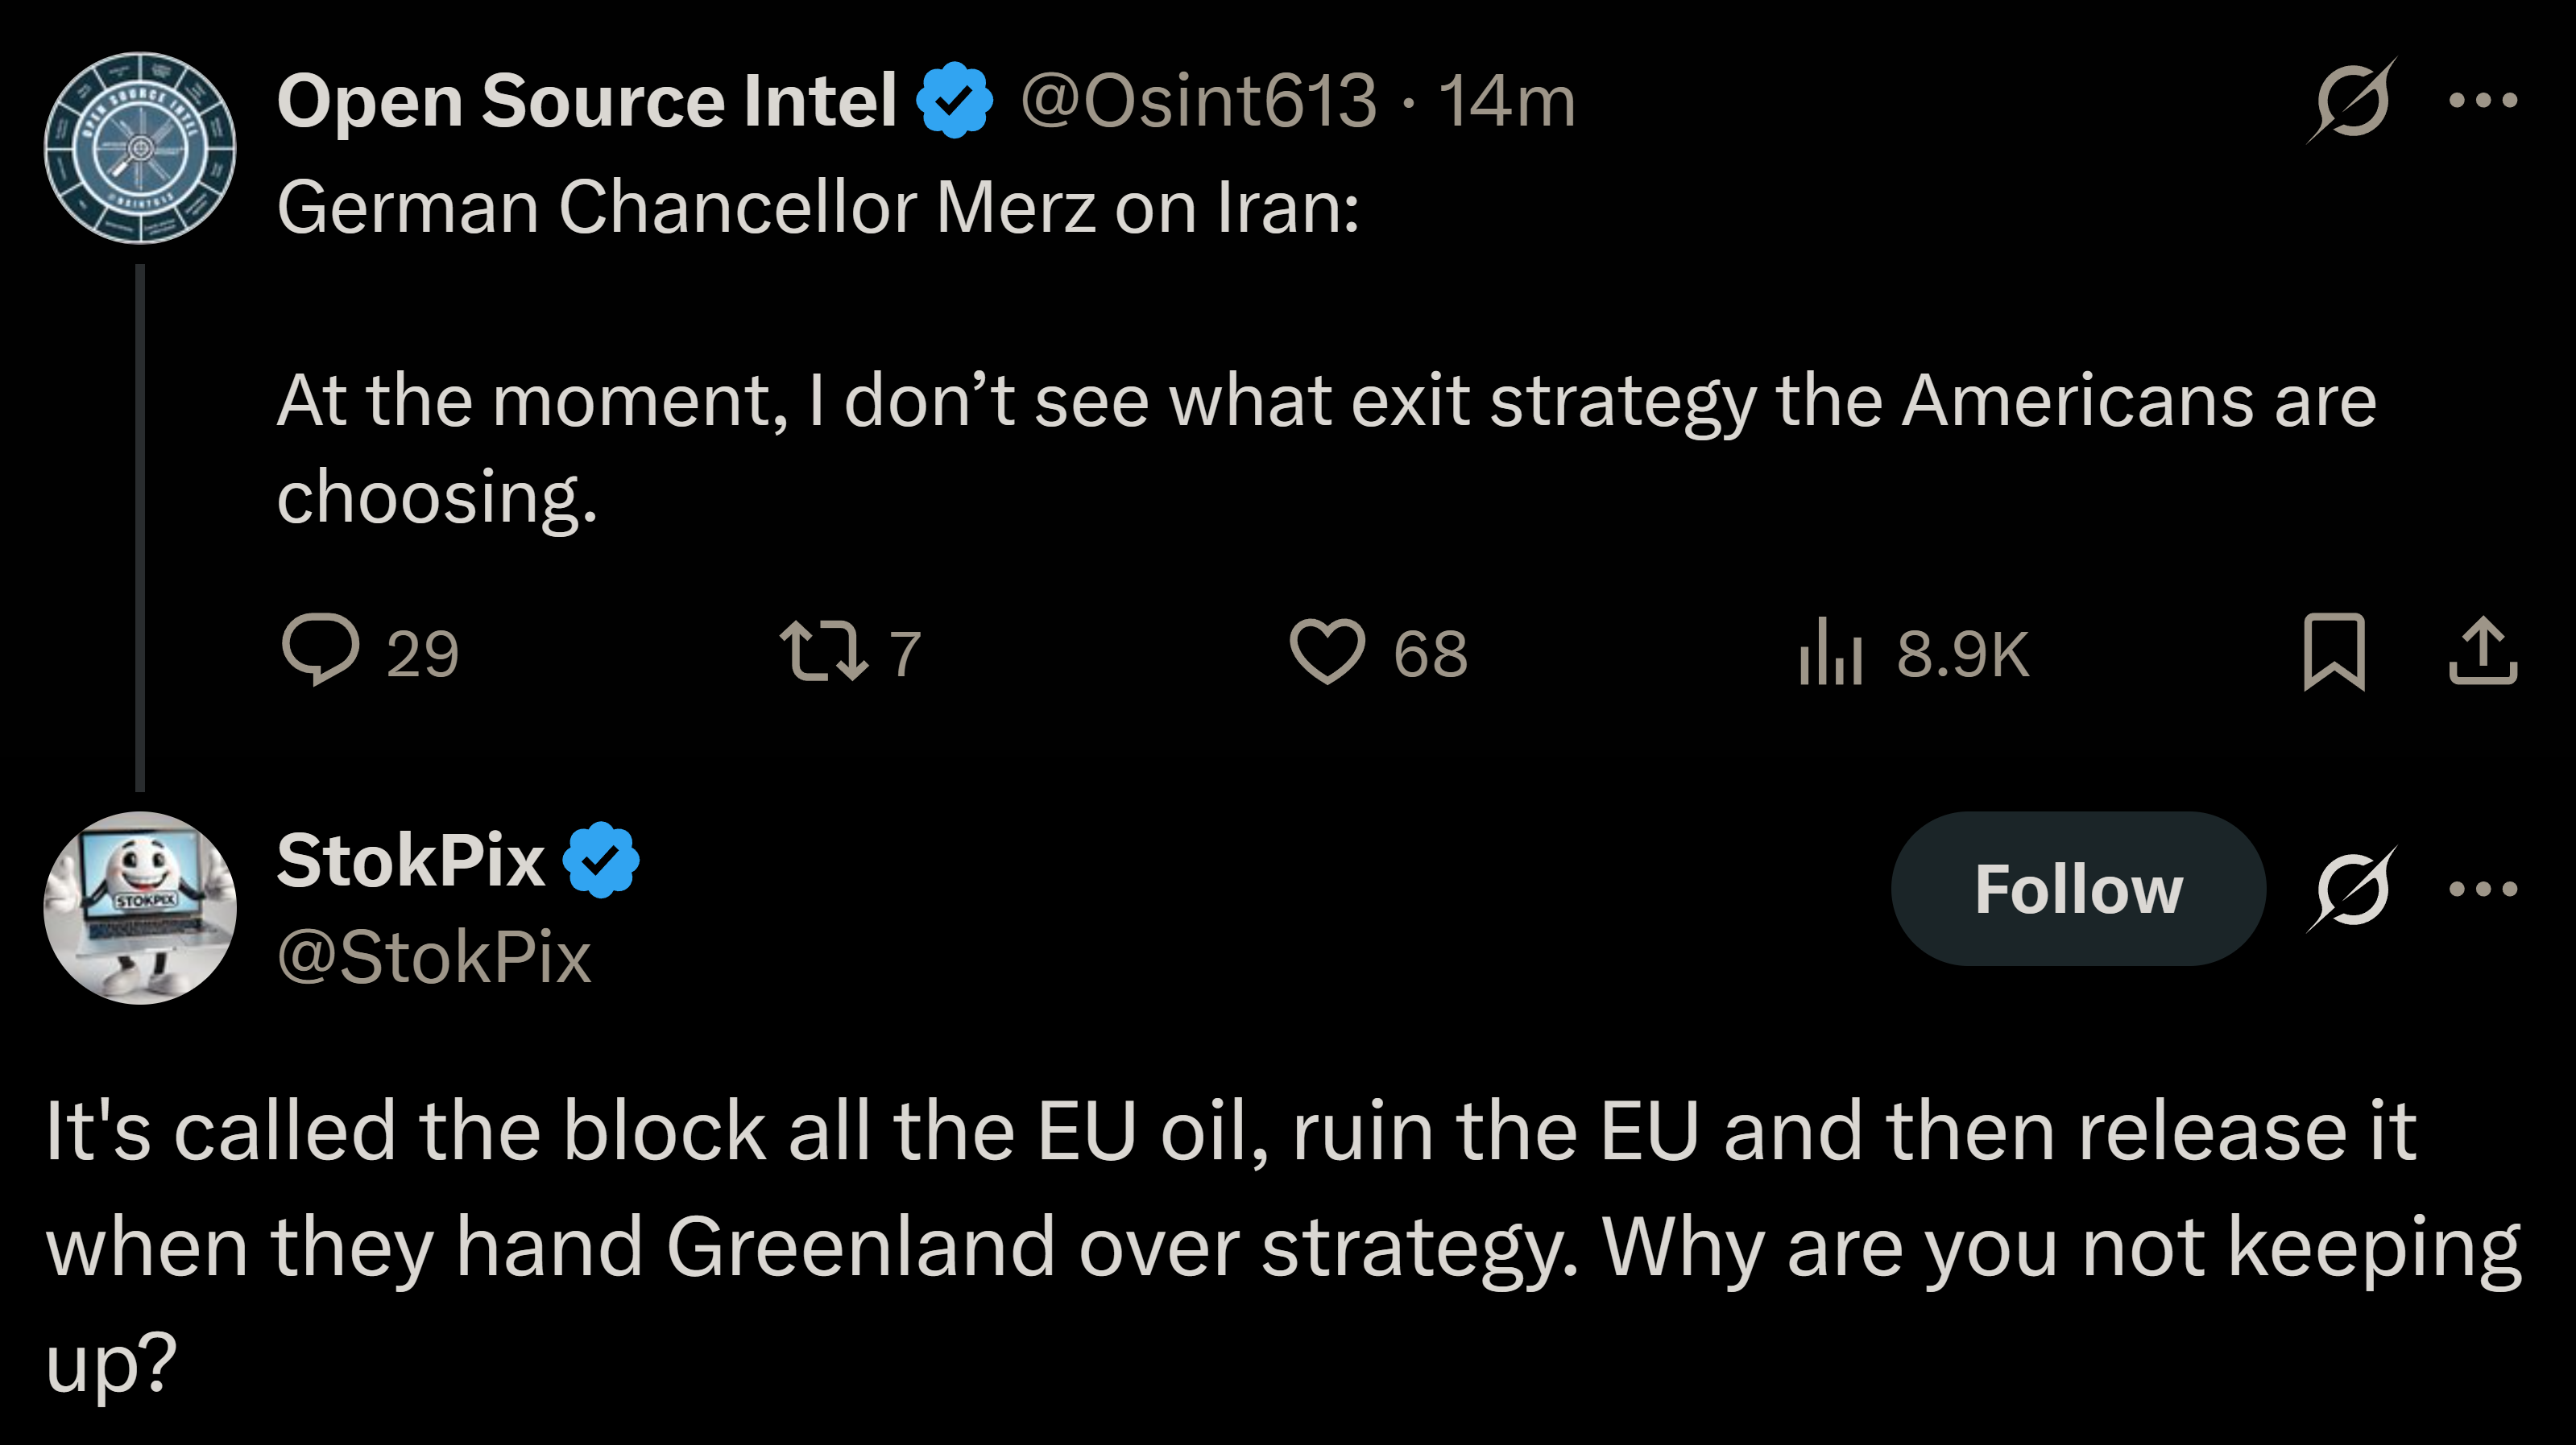Click Grok icon beside the Follow button

2352,889
